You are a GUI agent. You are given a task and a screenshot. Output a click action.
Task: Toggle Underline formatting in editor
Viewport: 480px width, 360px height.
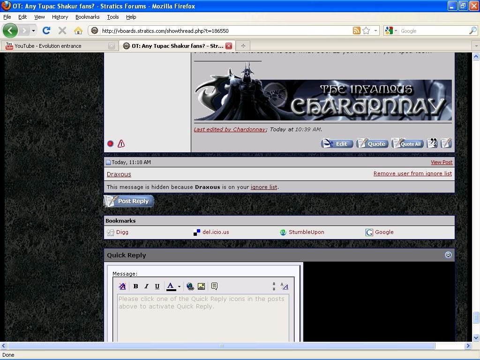coord(157,286)
